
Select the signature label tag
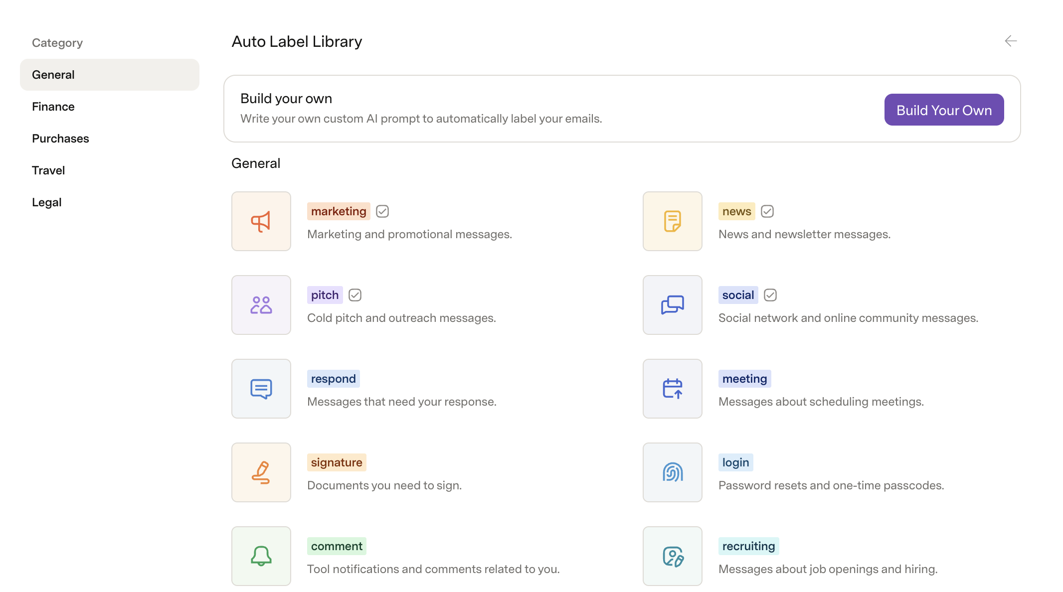(x=337, y=462)
